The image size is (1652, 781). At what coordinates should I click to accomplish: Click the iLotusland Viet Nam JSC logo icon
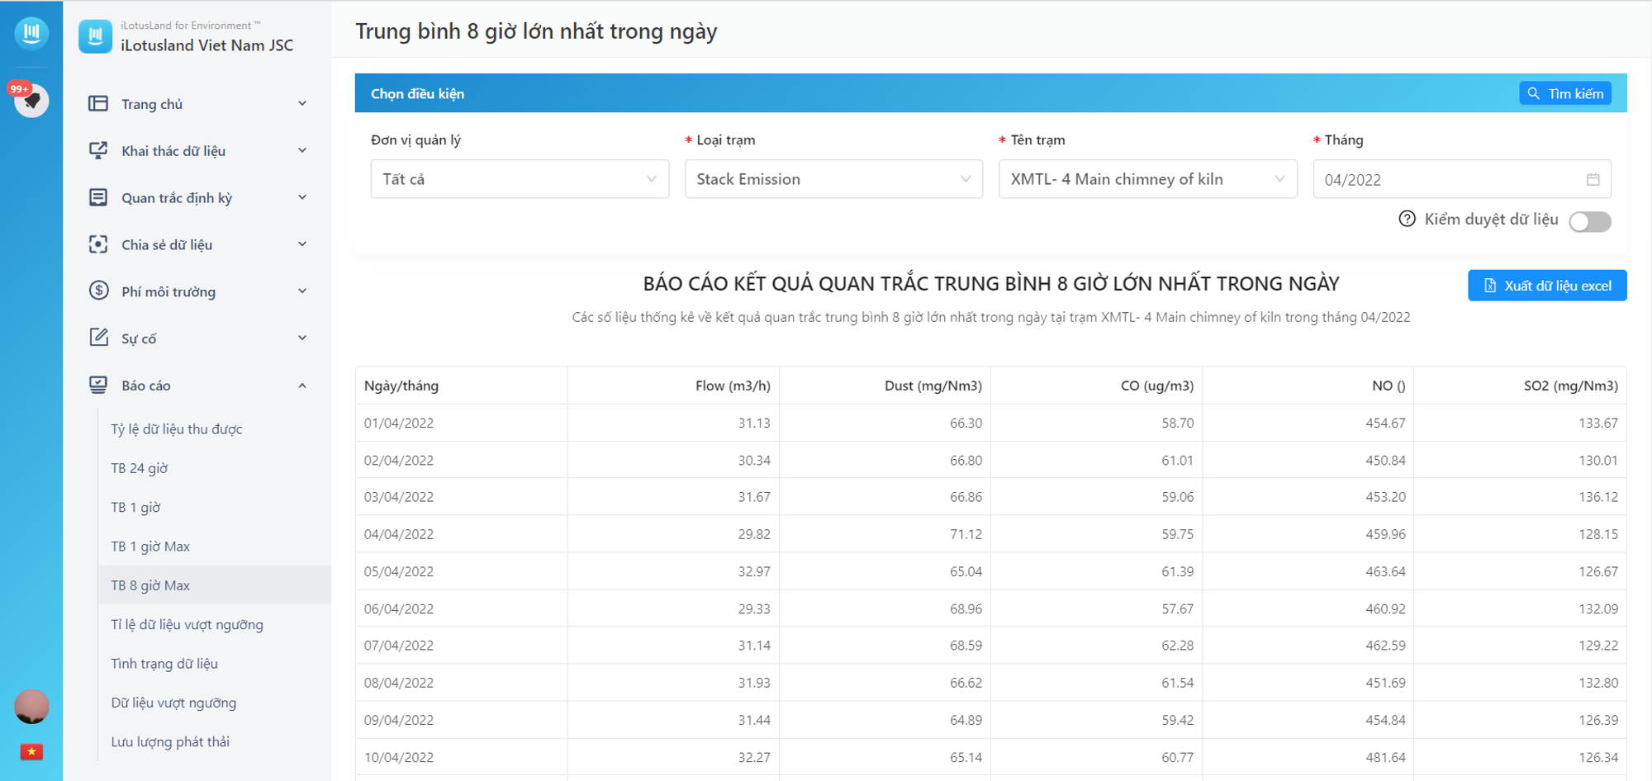[x=95, y=36]
